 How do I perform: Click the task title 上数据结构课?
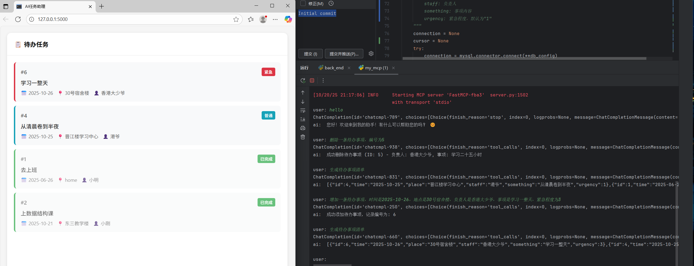point(37,214)
